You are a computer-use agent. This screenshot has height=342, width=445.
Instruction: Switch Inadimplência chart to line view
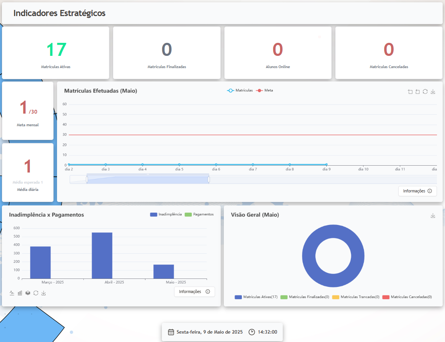(x=12, y=293)
